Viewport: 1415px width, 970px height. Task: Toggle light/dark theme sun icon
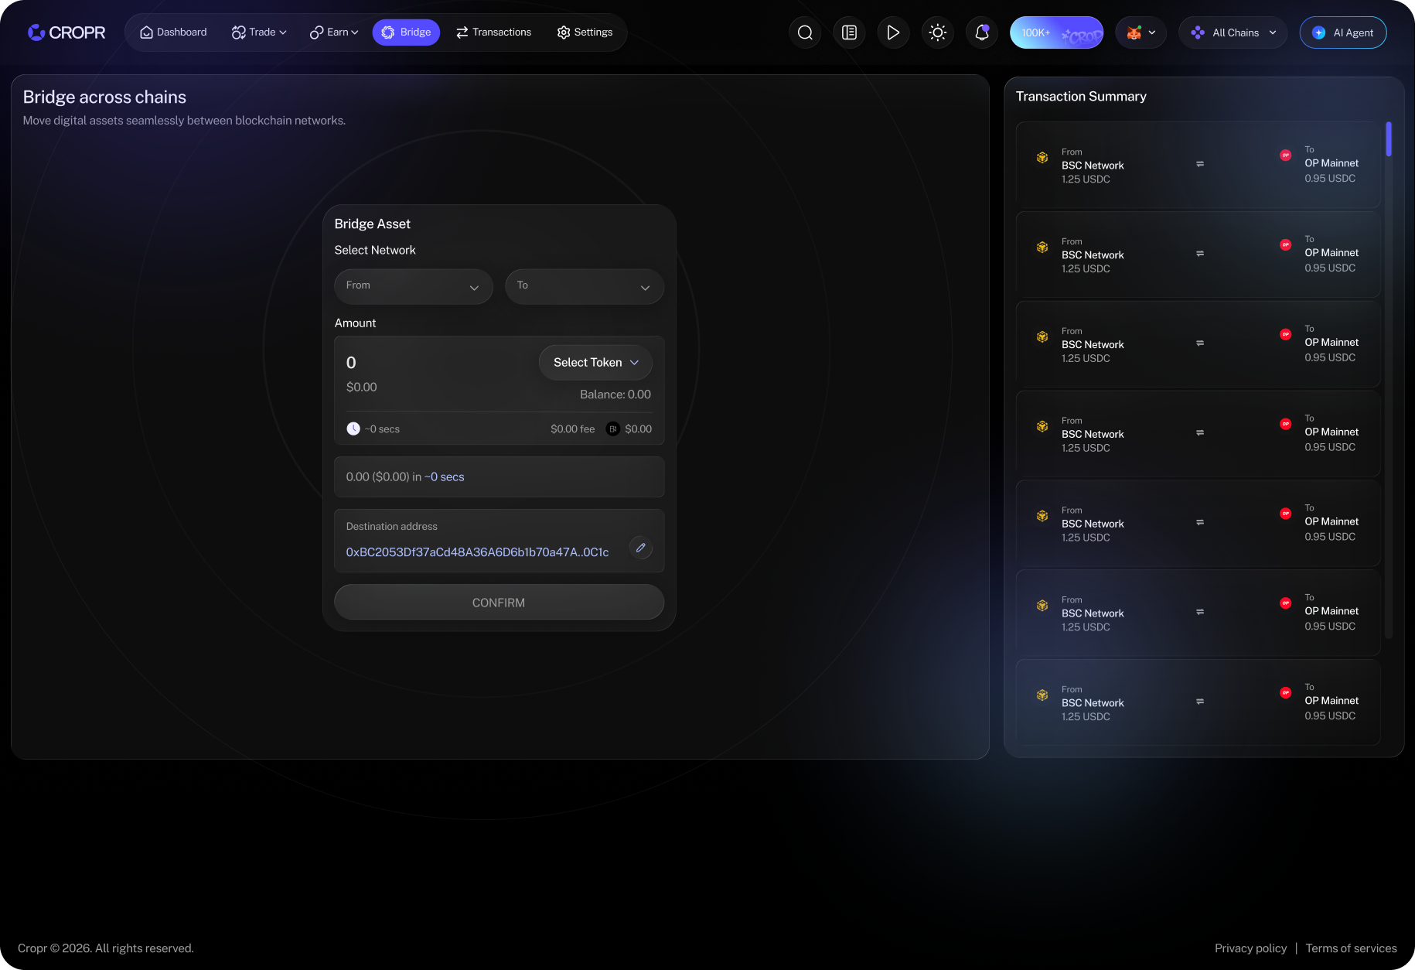(x=938, y=32)
